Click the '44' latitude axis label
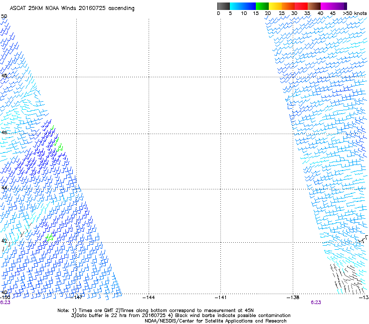Viewport: 369px width, 324px height. (4, 188)
